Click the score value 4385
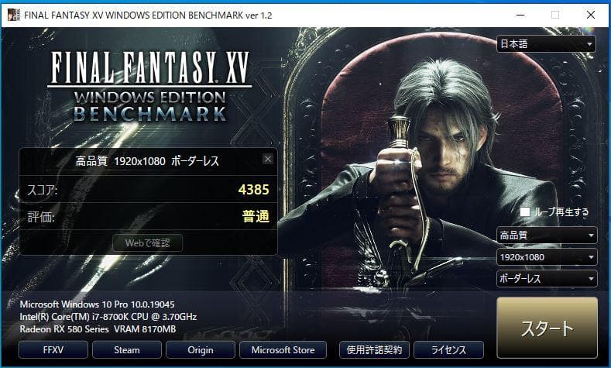Image resolution: width=611 pixels, height=368 pixels. 252,190
